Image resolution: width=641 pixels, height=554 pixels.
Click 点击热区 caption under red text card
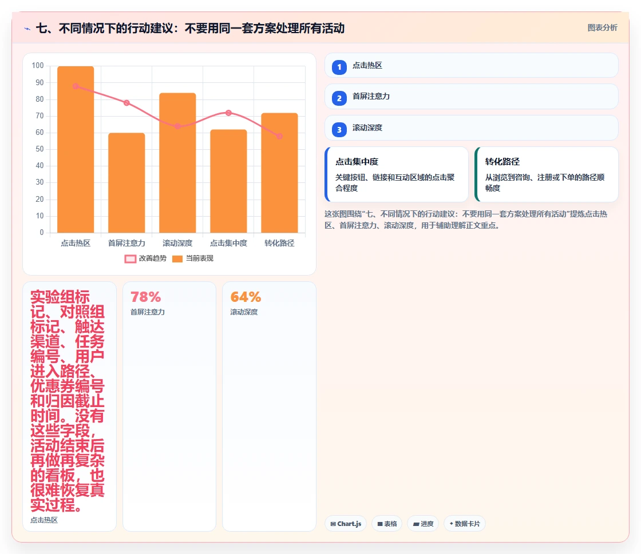point(44,520)
